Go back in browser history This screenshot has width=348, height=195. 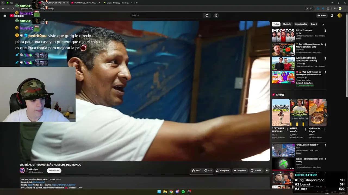(x=3, y=8)
